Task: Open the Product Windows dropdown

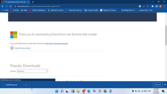Action: [32, 71]
